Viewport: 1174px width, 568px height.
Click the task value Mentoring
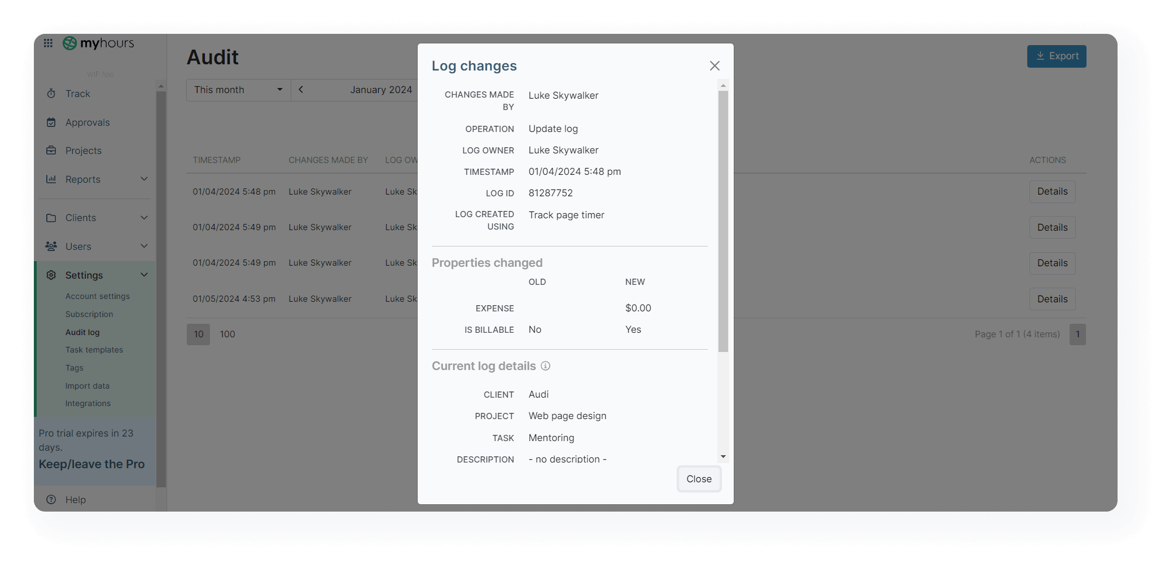point(551,438)
